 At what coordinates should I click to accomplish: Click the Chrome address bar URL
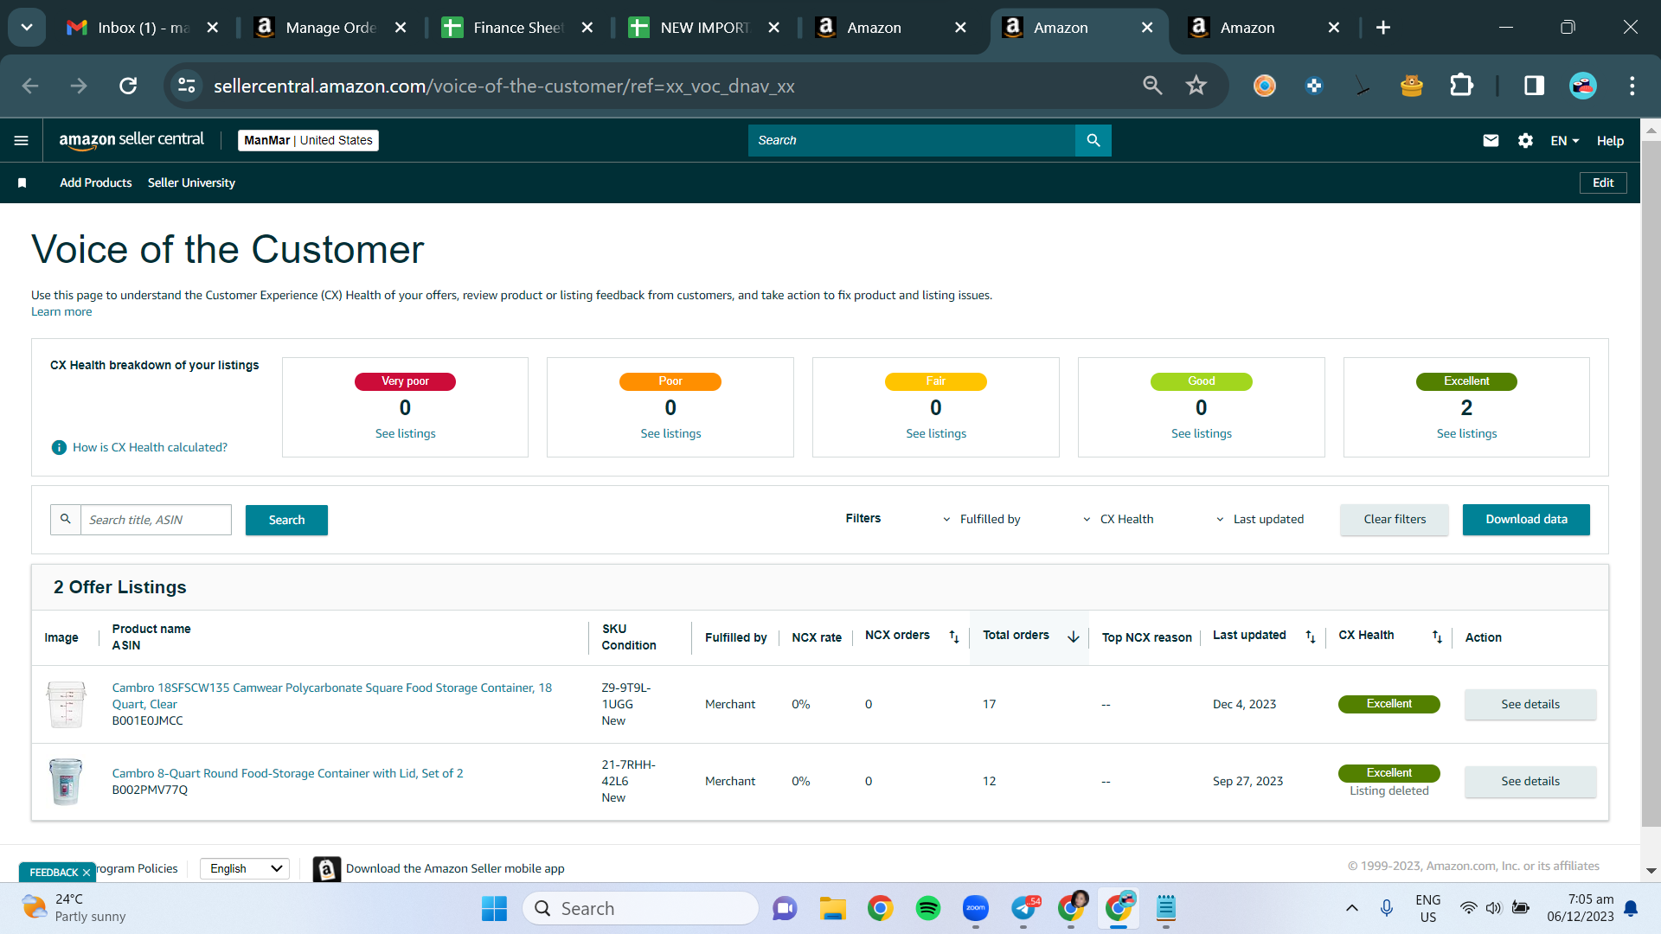point(504,86)
